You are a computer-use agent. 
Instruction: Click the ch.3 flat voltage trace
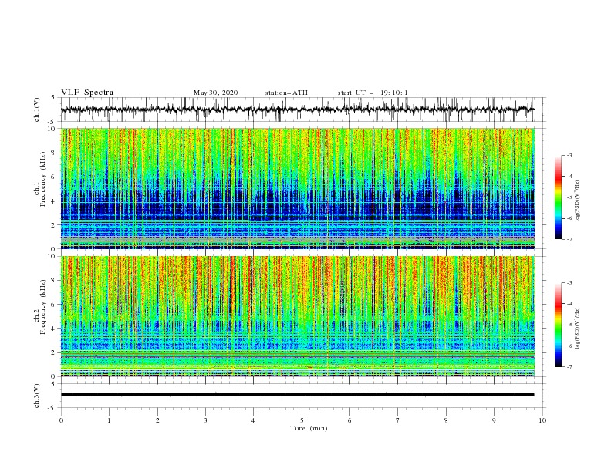297,395
